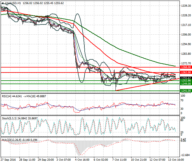Select the 1241.00 green support level label
Screen dimensions: 192x163
186,91
